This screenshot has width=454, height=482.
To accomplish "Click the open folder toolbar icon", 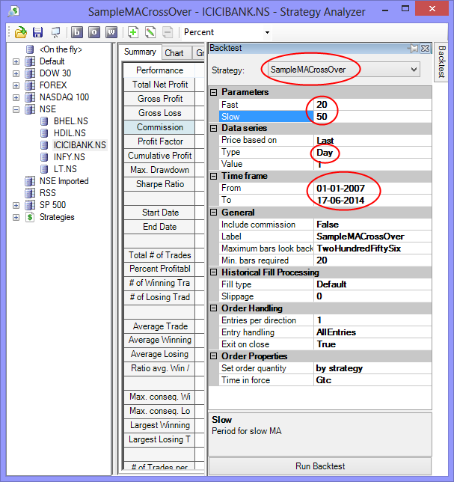I will pyautogui.click(x=21, y=32).
